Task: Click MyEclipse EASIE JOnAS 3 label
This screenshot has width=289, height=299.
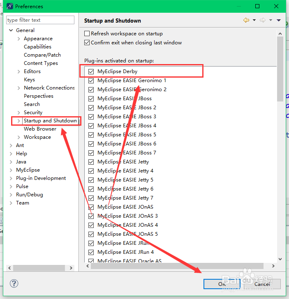Action: click(127, 216)
